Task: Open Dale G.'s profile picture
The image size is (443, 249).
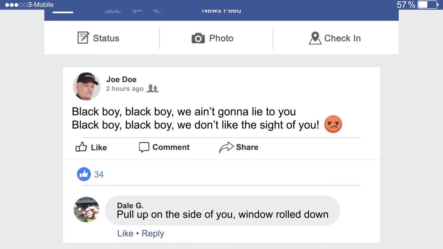Action: pyautogui.click(x=87, y=210)
